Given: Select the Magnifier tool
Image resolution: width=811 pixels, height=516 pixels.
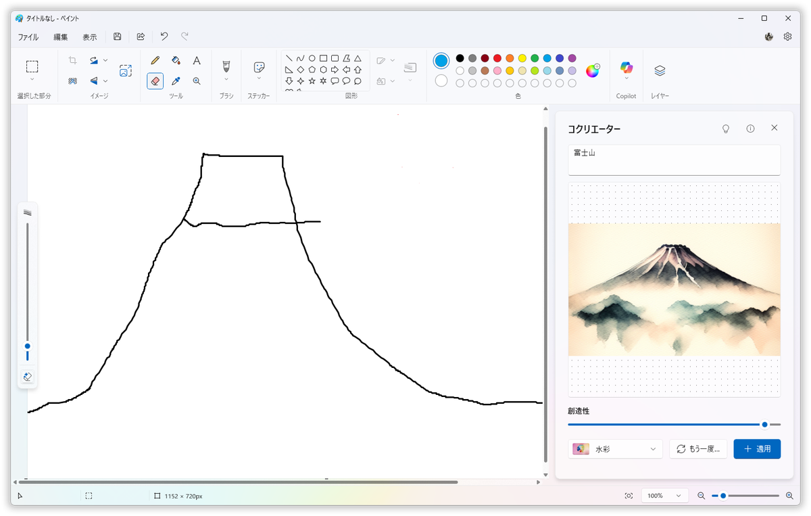Looking at the screenshot, I should point(197,81).
